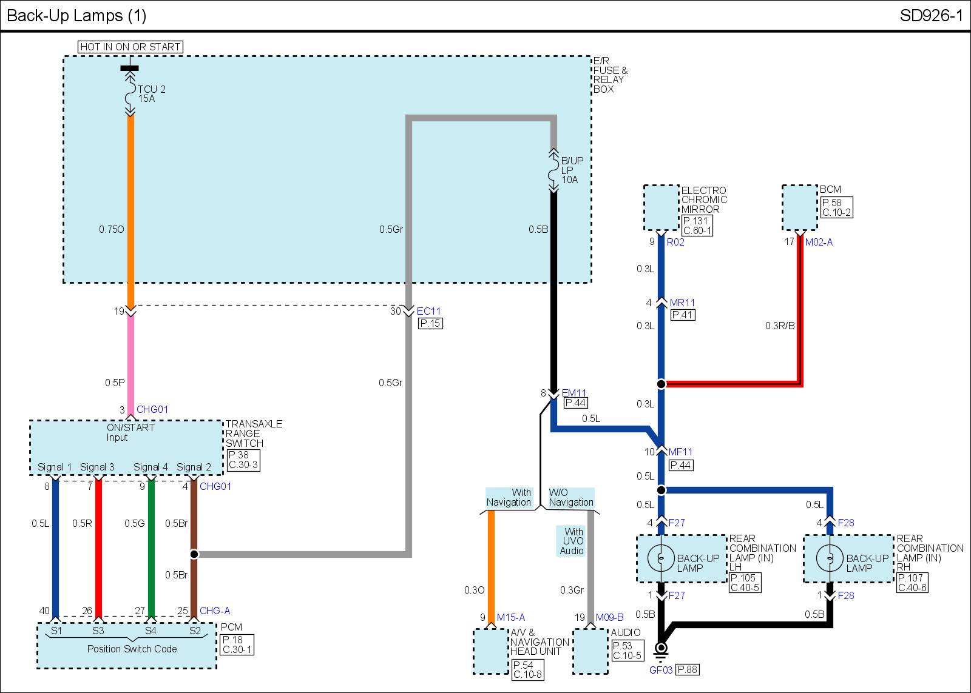Click the 'Signal 2' terminal label
This screenshot has width=971, height=693.
[194, 467]
